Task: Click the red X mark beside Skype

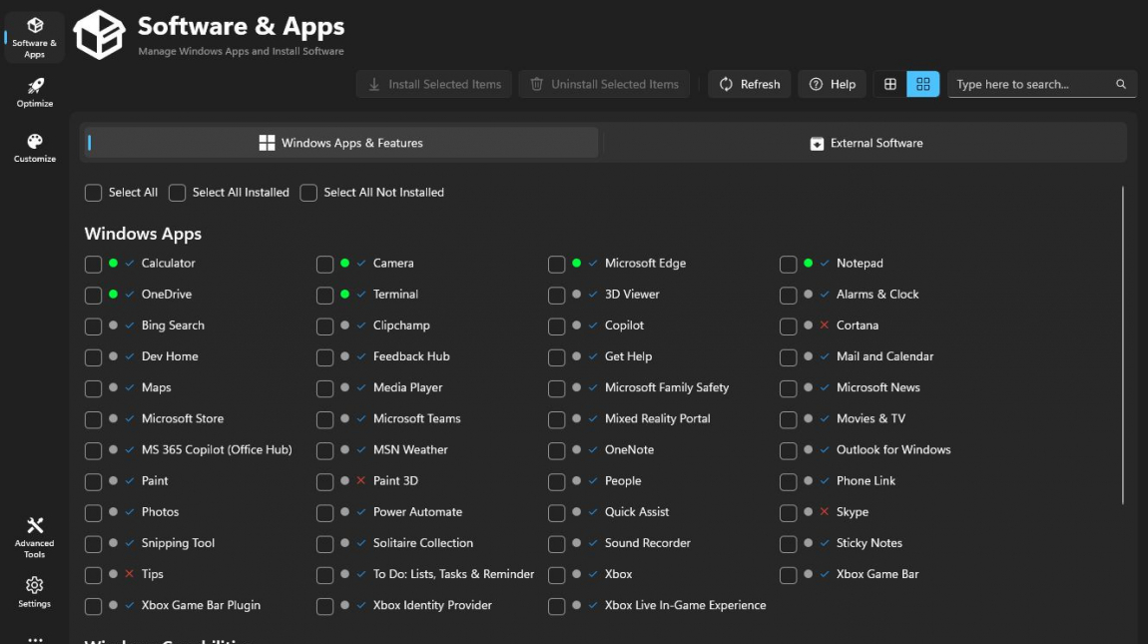Action: tap(825, 511)
